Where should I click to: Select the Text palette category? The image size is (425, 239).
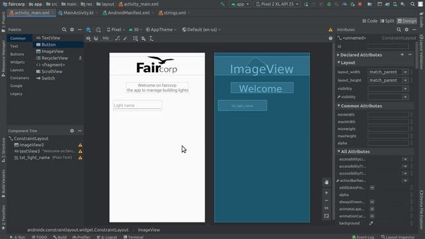pyautogui.click(x=14, y=46)
